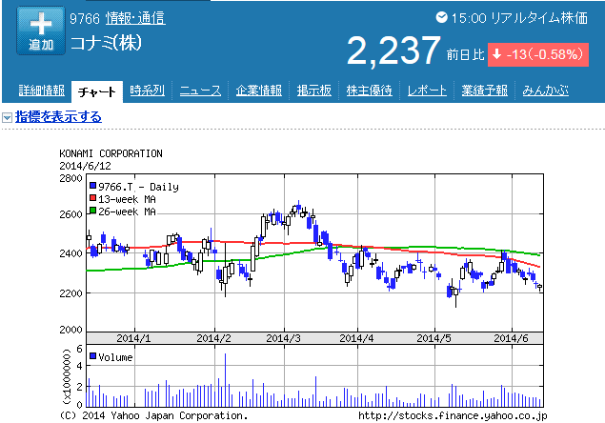Click the green 26-week MA legend swatch
The image size is (605, 423).
click(x=93, y=211)
